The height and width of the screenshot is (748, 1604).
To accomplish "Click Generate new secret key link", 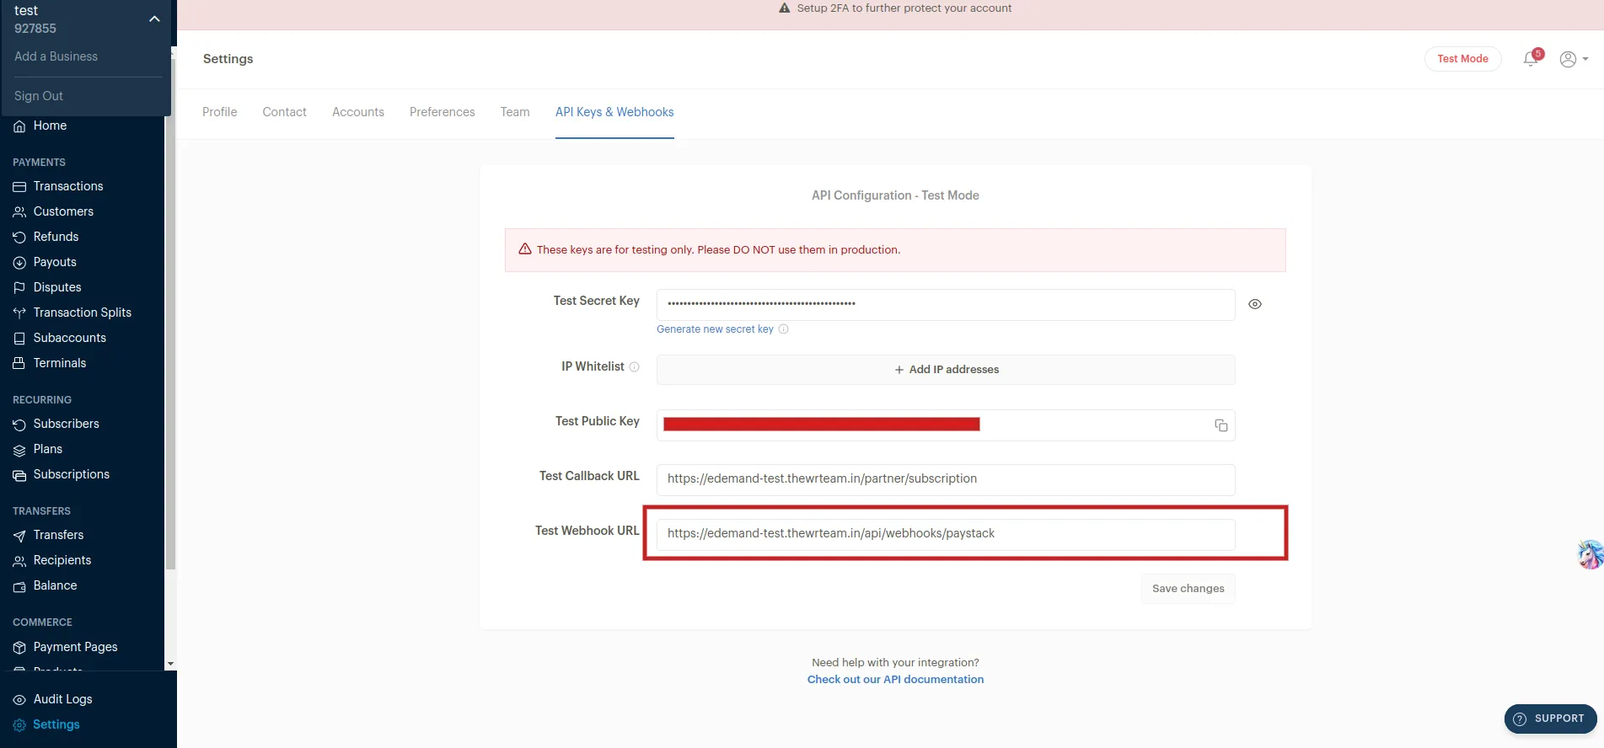I will [x=715, y=329].
